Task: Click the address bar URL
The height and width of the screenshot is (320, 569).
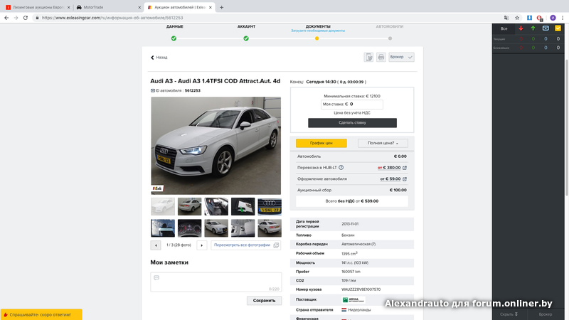Action: (x=112, y=18)
